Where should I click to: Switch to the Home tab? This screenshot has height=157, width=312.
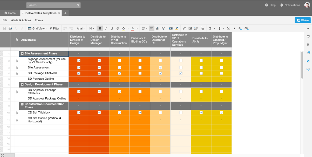point(10,13)
